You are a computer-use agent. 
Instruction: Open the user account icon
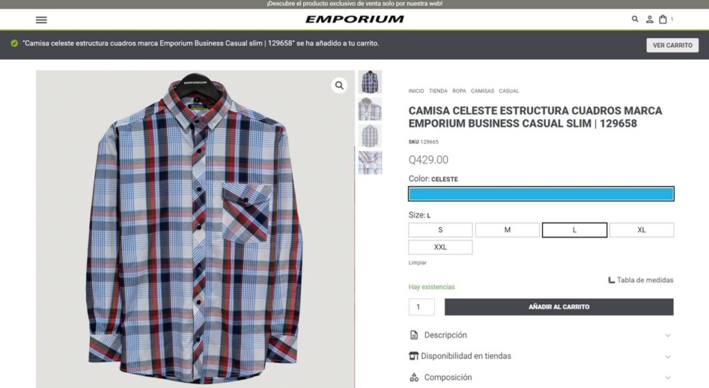click(x=649, y=19)
